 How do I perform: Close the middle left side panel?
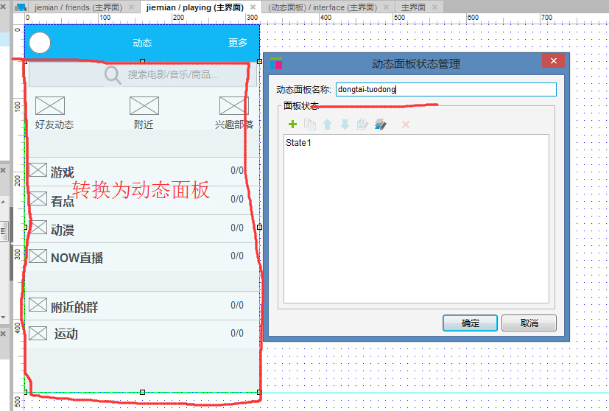(x=3, y=170)
